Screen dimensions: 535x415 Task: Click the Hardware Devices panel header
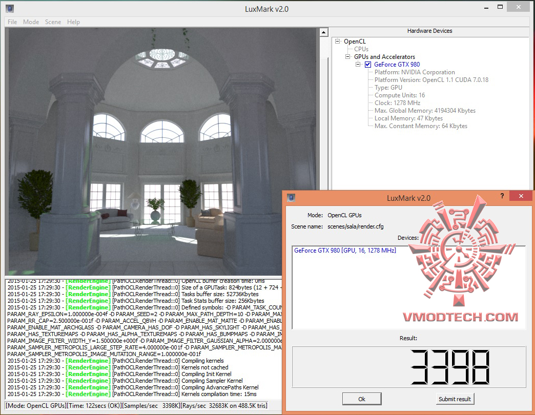pos(429,31)
